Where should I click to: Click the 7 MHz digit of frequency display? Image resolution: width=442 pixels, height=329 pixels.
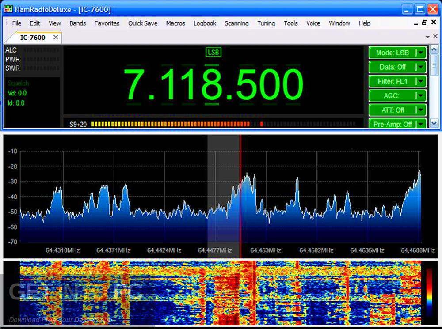[134, 84]
